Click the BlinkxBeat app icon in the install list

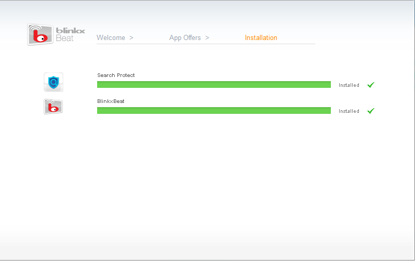coord(53,107)
